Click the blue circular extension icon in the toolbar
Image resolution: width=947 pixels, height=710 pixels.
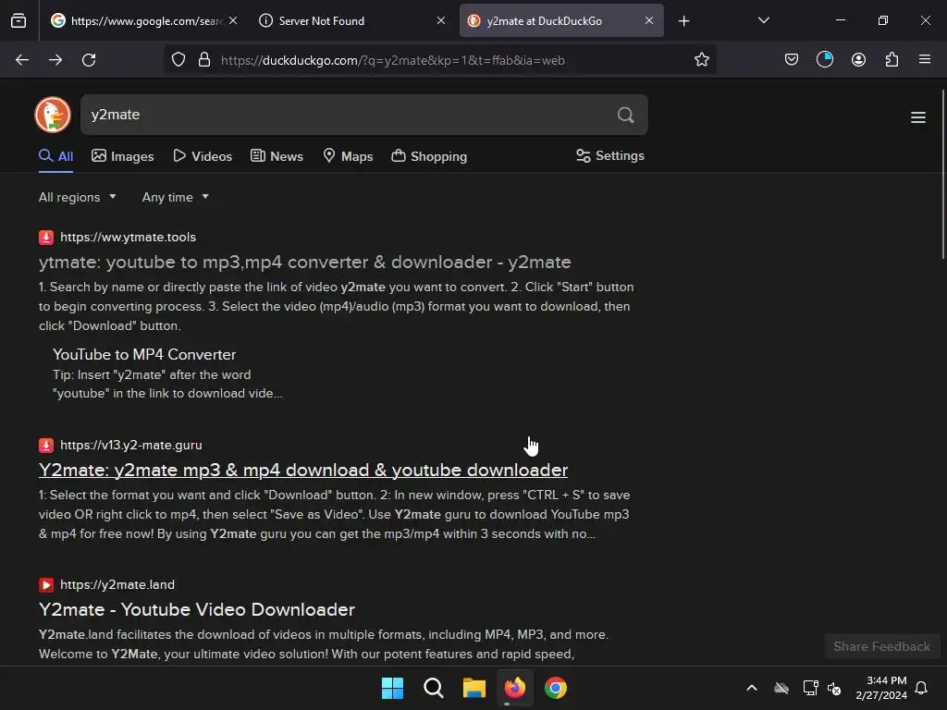click(824, 59)
